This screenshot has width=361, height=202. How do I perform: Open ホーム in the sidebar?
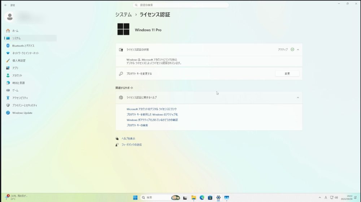(30, 31)
